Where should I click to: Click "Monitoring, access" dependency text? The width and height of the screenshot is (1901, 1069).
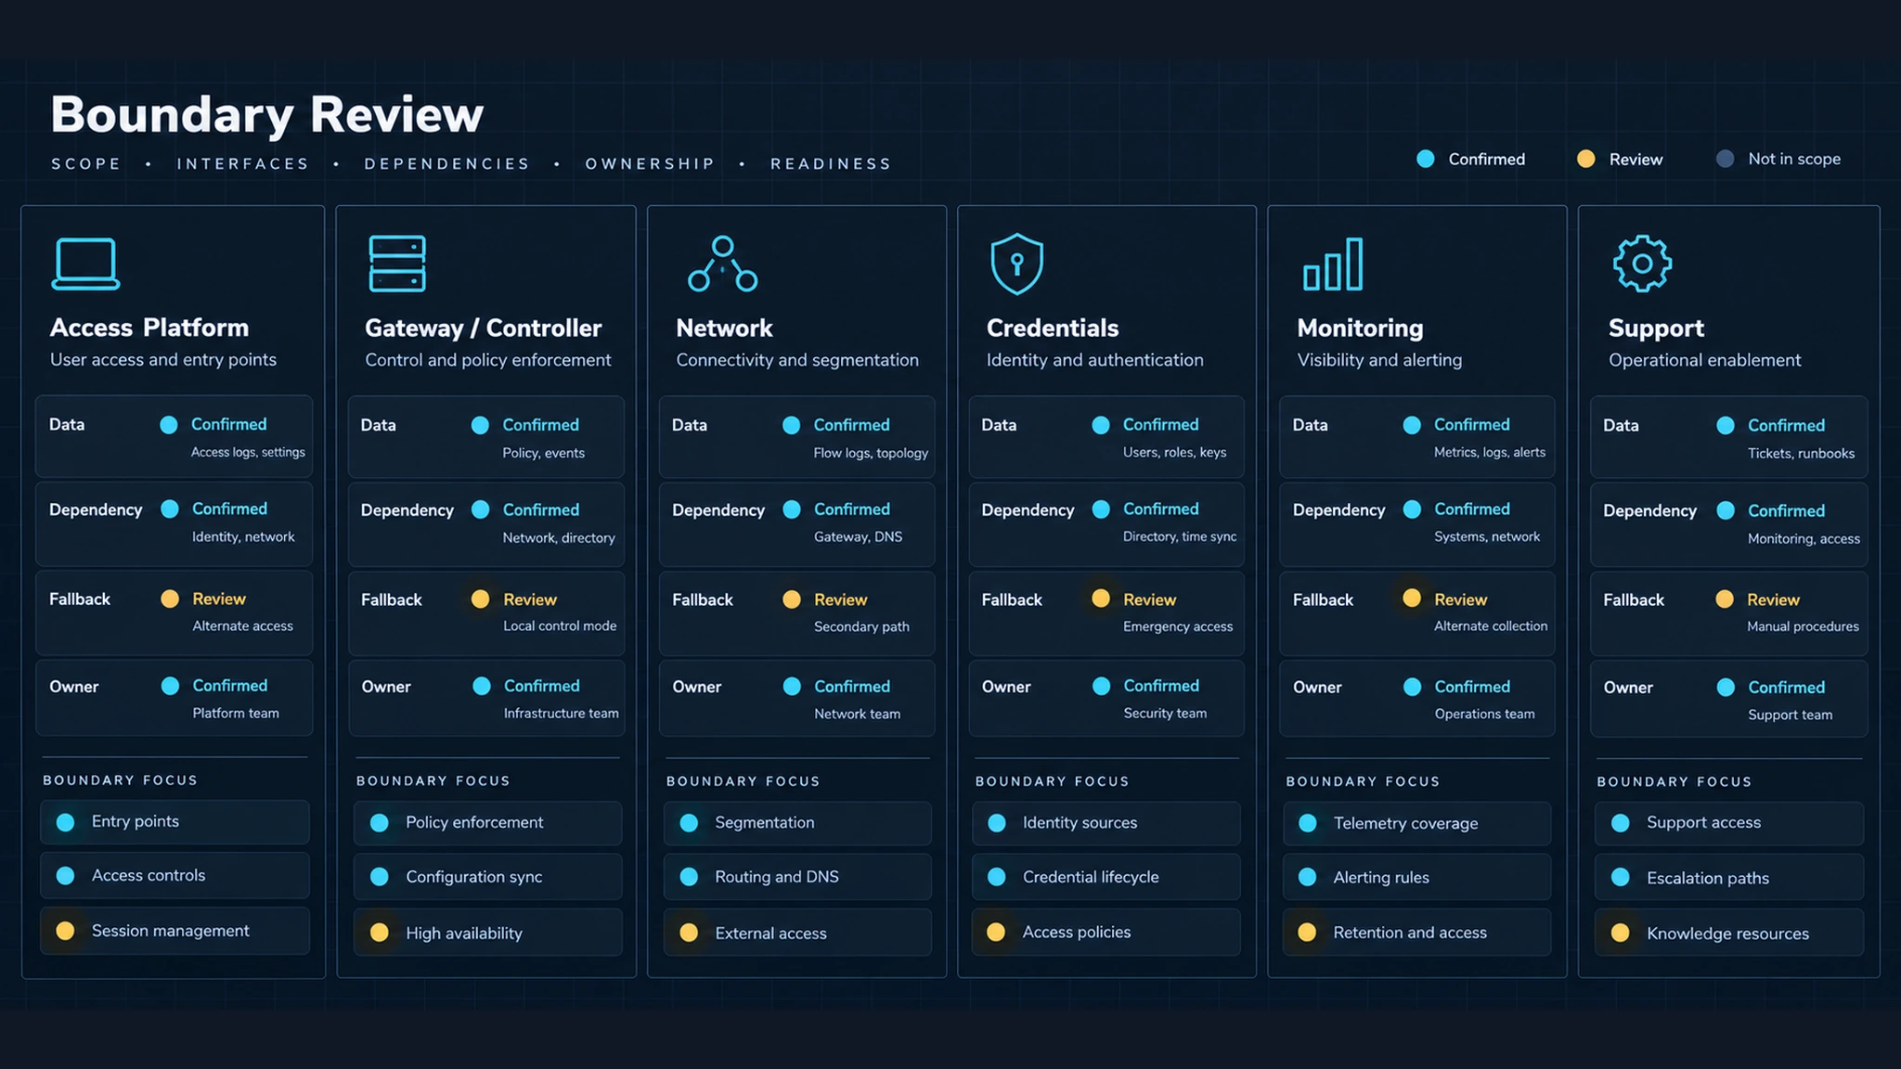pos(1804,539)
